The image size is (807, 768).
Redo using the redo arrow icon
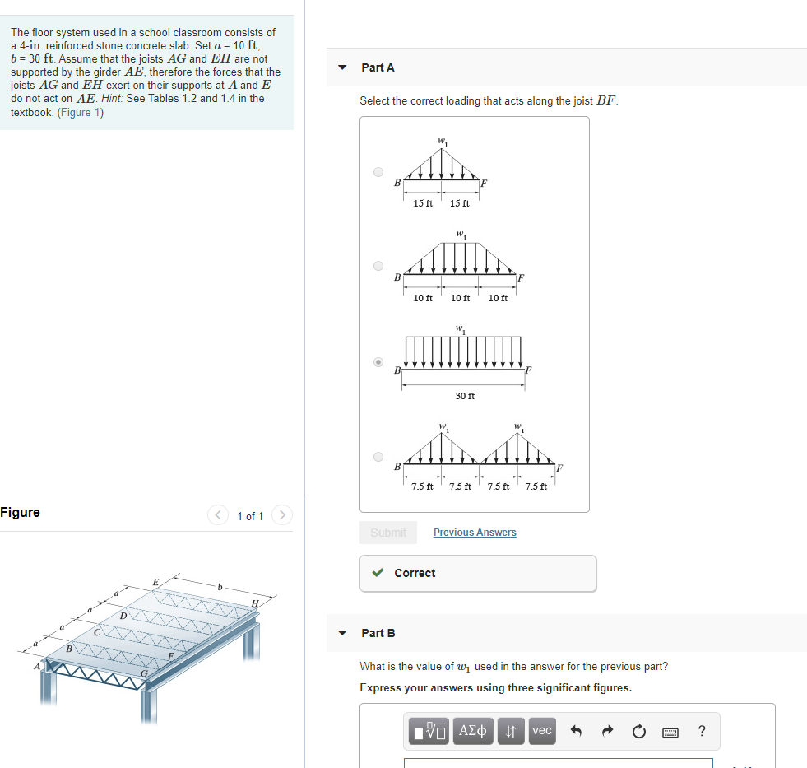(607, 731)
